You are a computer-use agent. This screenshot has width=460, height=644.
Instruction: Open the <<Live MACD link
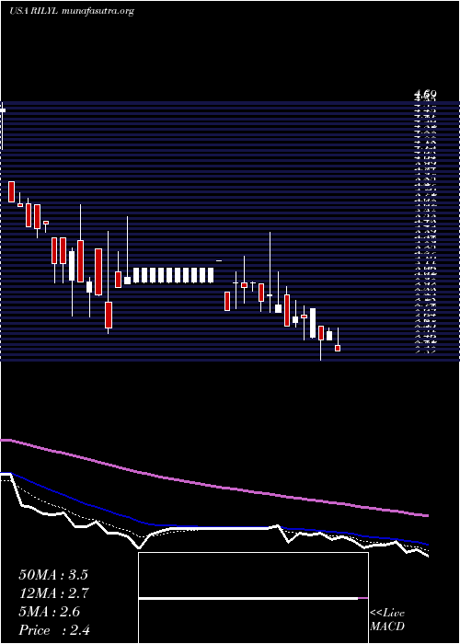[x=387, y=620]
